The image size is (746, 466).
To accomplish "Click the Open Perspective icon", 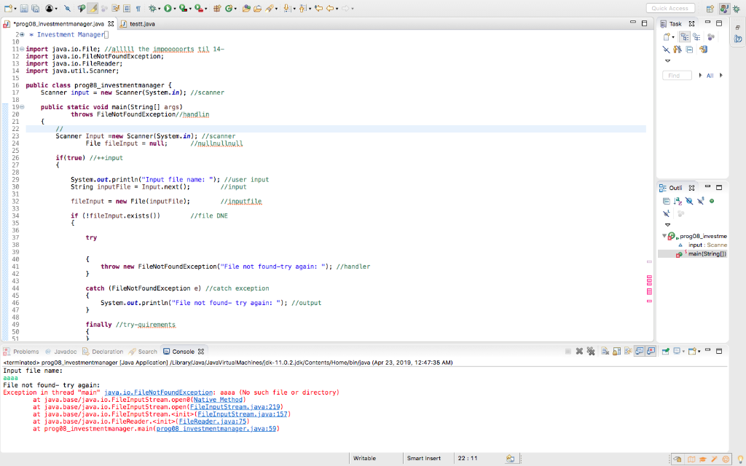I will pyautogui.click(x=710, y=9).
